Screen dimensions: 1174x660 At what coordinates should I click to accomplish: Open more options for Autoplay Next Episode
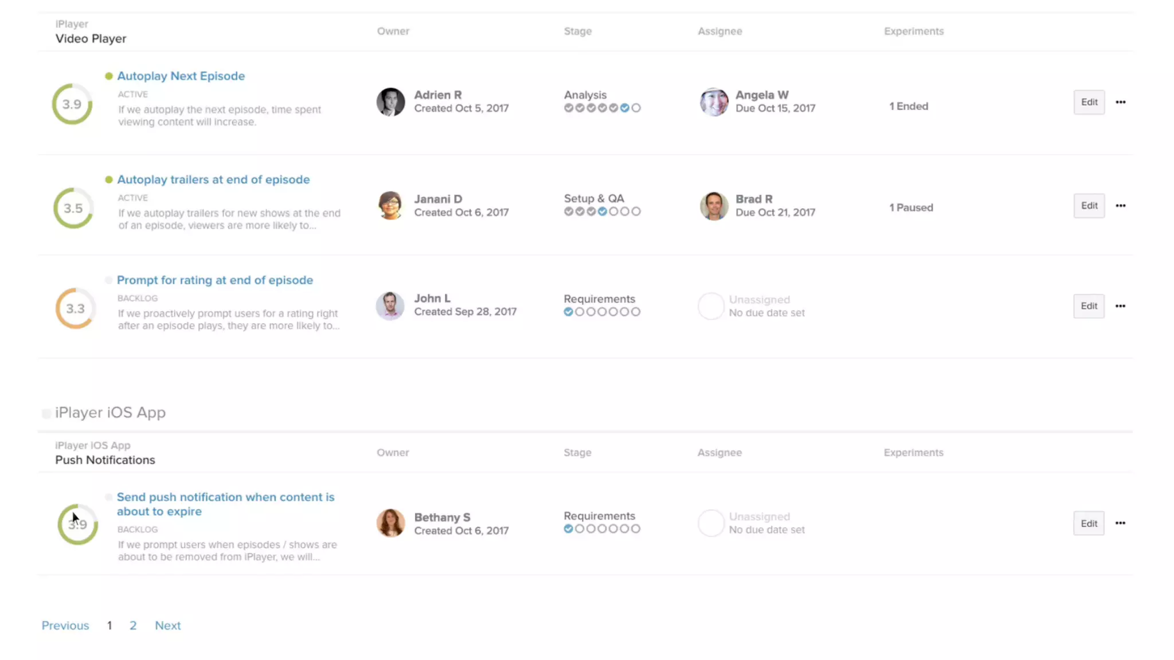(x=1120, y=102)
